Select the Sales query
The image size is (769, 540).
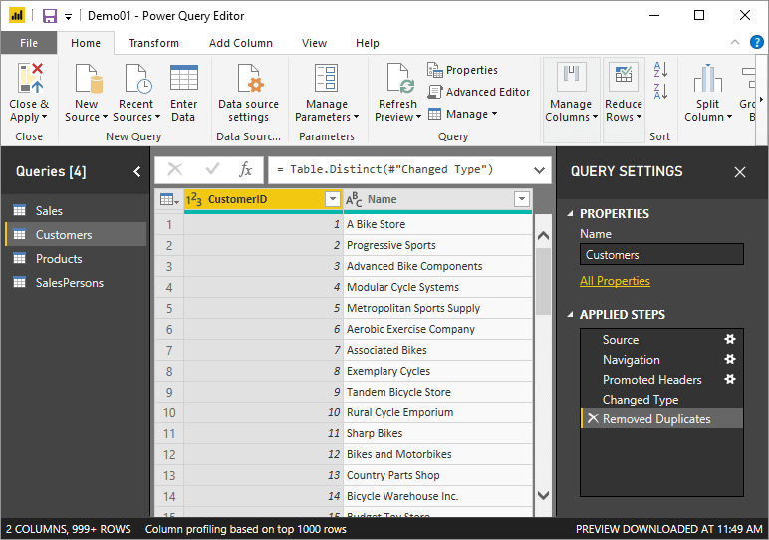(x=76, y=211)
